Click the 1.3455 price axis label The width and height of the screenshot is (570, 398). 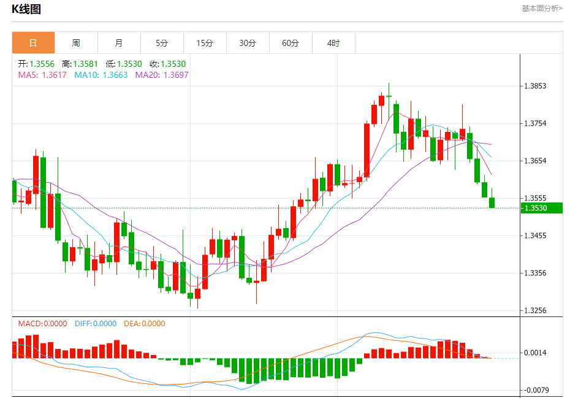535,235
